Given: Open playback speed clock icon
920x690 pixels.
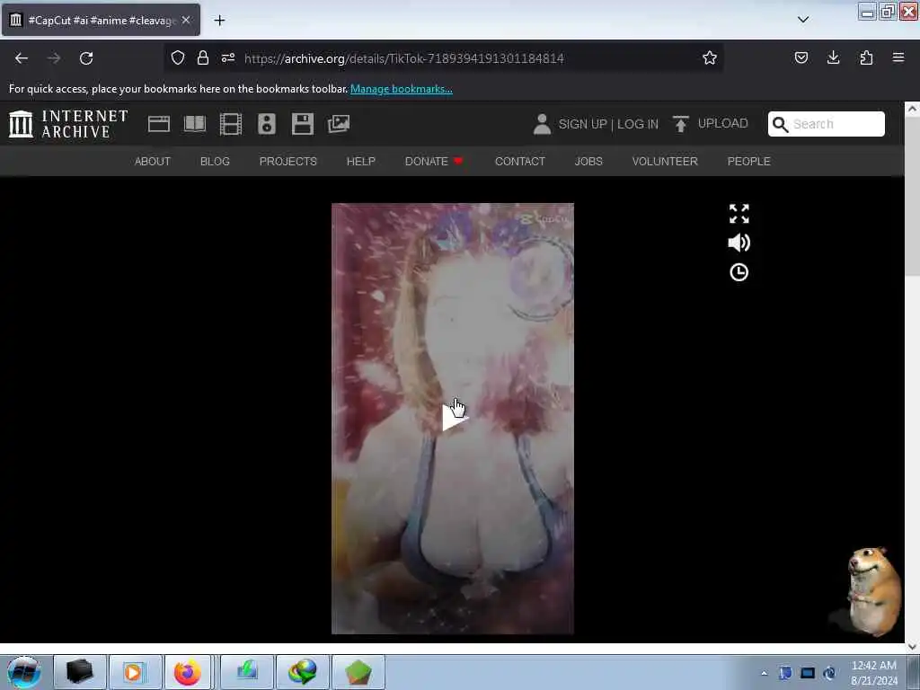Looking at the screenshot, I should pyautogui.click(x=739, y=272).
